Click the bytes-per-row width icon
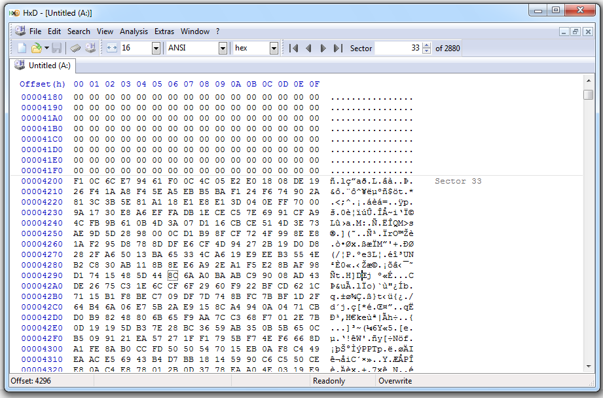Screen dimensions: 603x398 point(111,48)
